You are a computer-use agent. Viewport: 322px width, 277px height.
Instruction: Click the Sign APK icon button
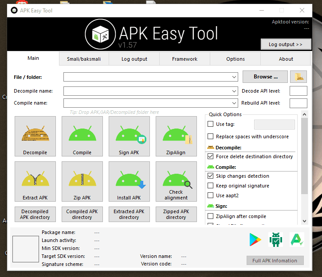click(129, 136)
